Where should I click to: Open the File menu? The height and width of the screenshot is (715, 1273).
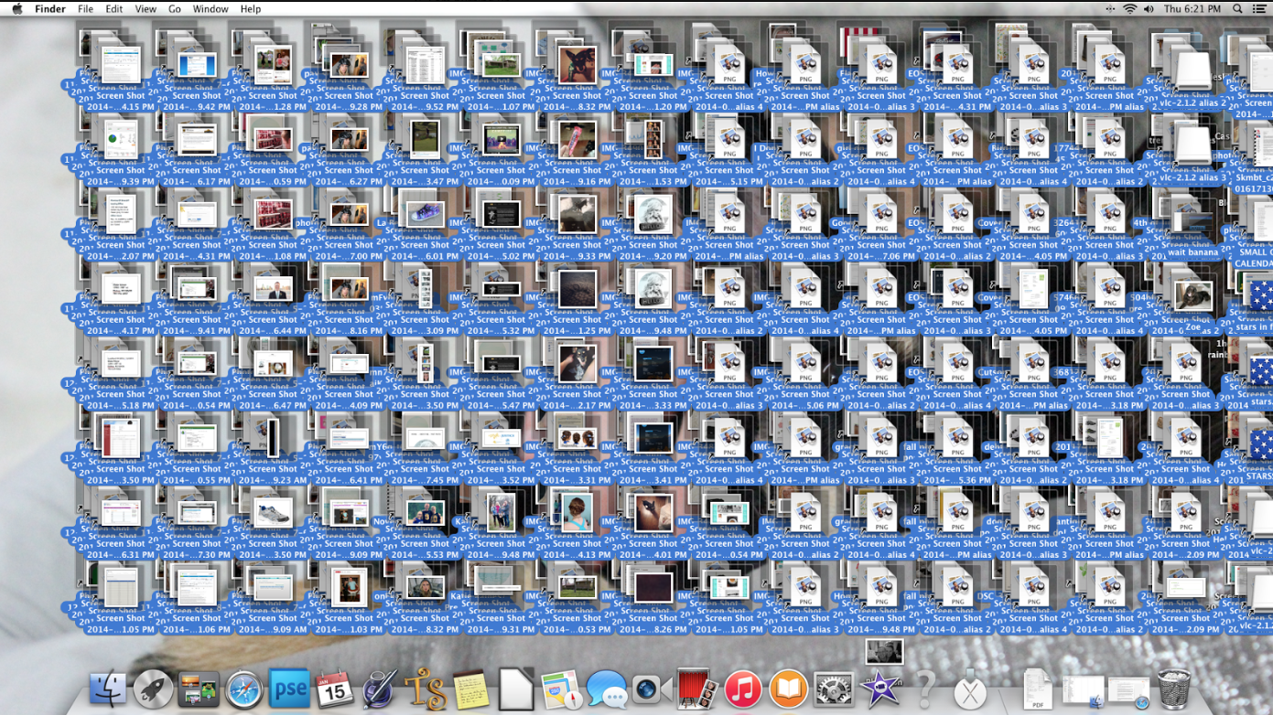(85, 8)
